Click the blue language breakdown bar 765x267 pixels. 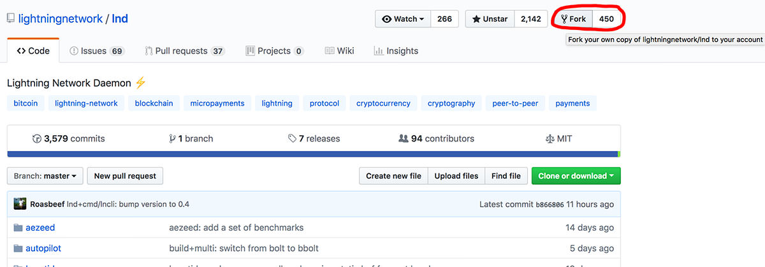[312, 154]
